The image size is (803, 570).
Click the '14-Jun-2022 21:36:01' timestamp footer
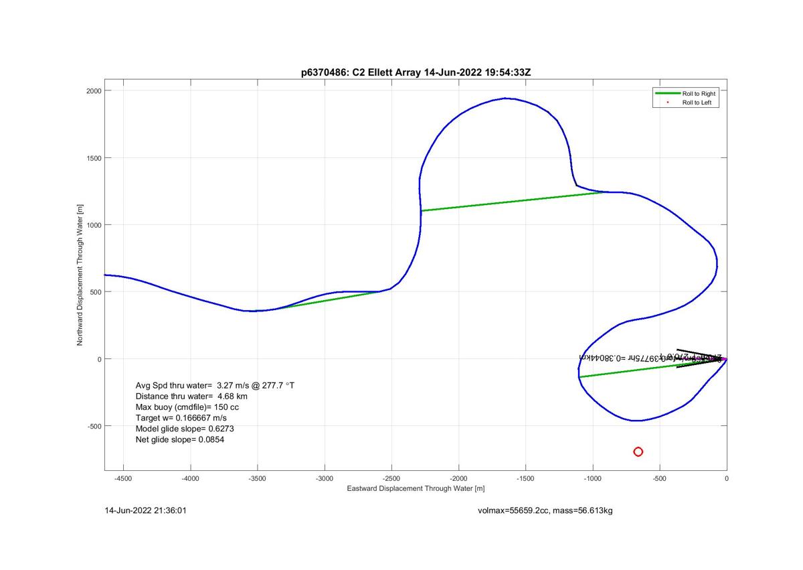click(x=146, y=510)
